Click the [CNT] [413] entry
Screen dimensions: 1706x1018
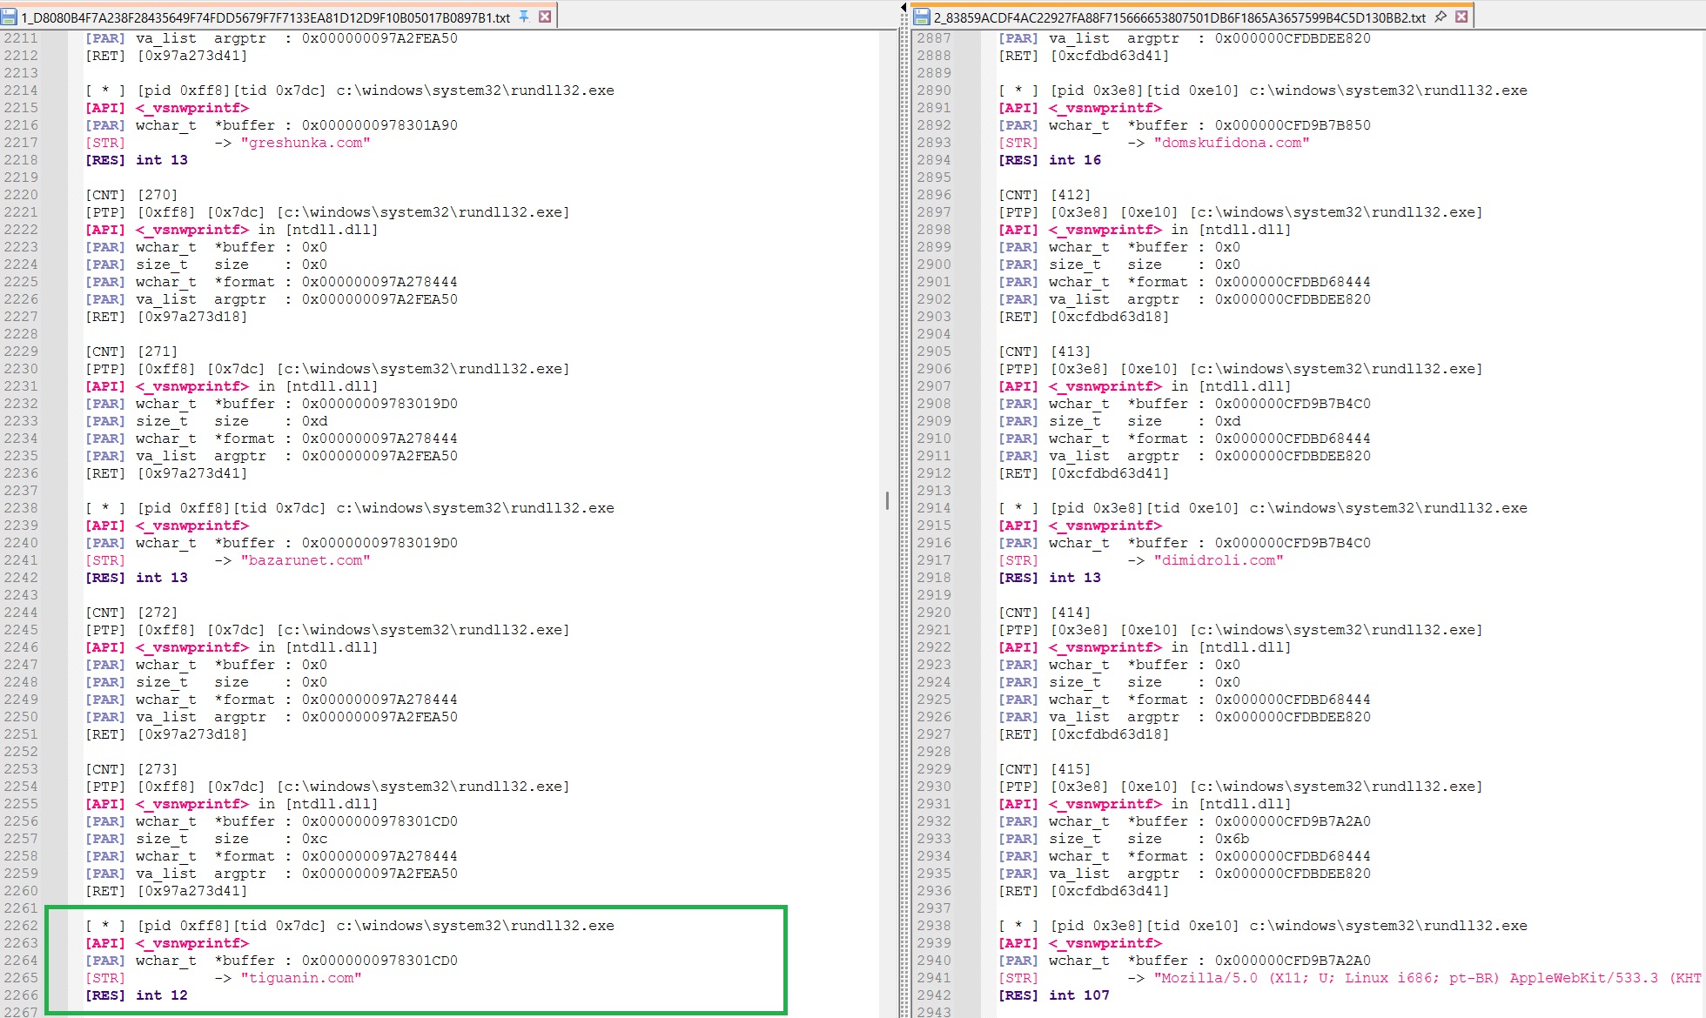[1044, 352]
